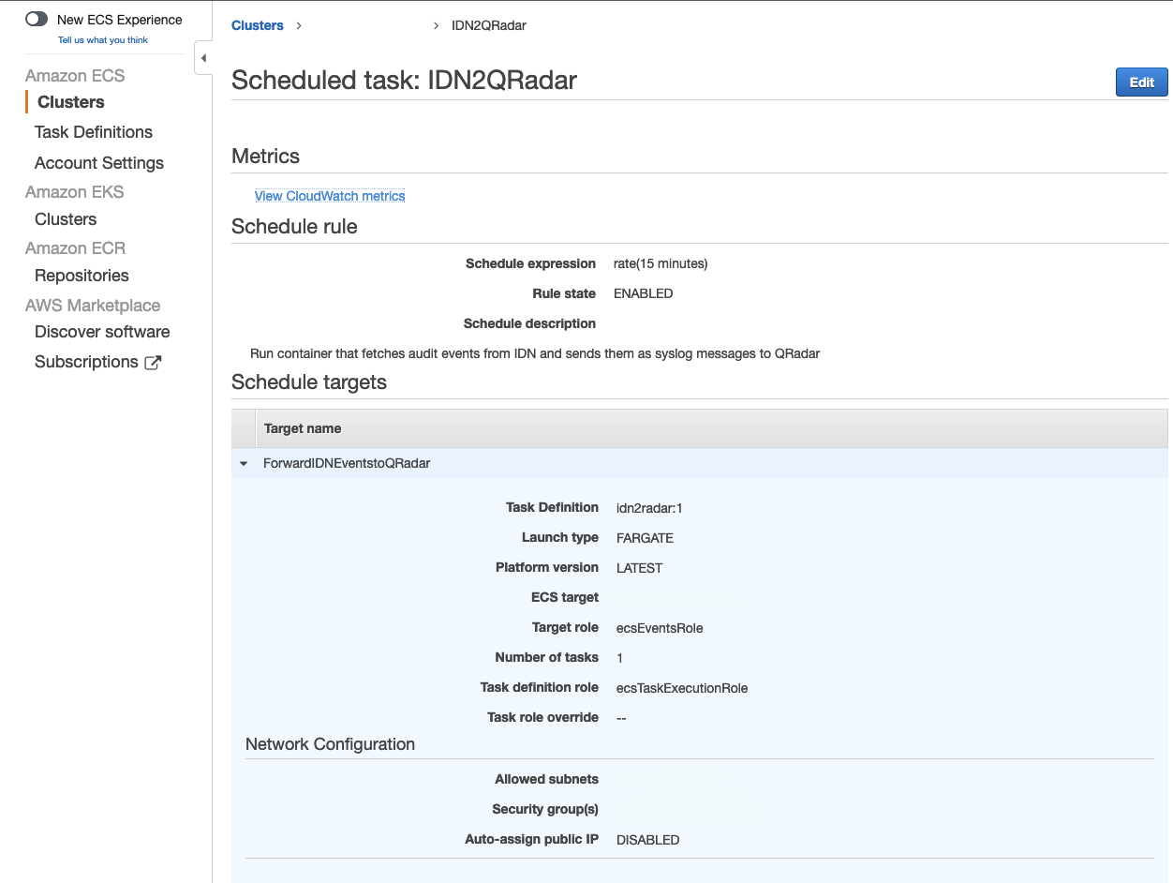This screenshot has height=883, width=1173.
Task: Click the Amazon EKS section heading
Action: point(75,192)
